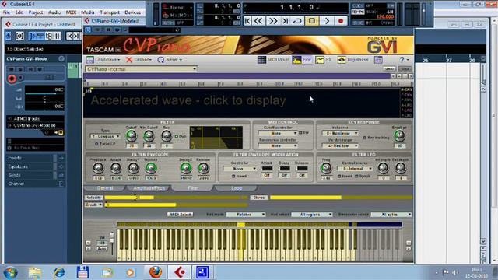Start playback with the Play button
498x280 pixels.
[x=327, y=21]
